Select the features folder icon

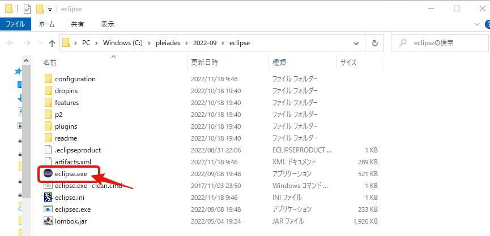tap(48, 102)
